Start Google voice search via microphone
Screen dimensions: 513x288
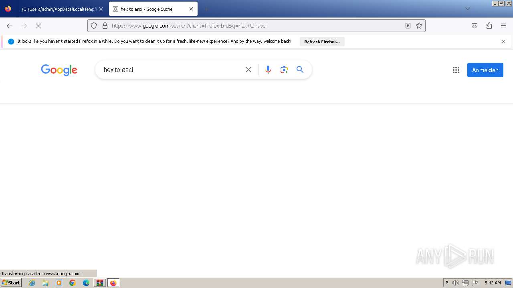pyautogui.click(x=268, y=70)
